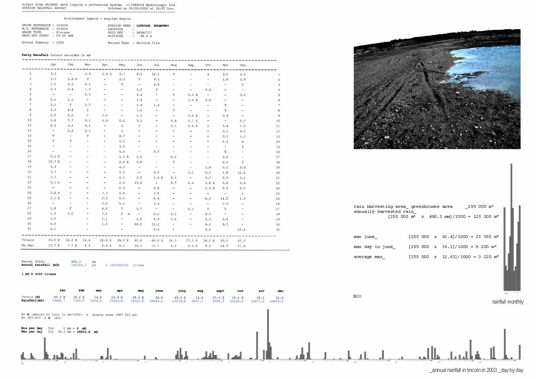536x379 pixels.
Task: Click the Annual Total value 490.3
Action: (76, 261)
